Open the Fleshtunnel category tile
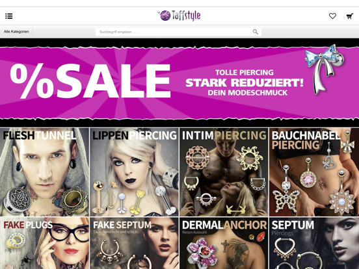 [44, 172]
